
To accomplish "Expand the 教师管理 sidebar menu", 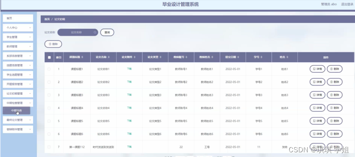I will click(x=18, y=46).
